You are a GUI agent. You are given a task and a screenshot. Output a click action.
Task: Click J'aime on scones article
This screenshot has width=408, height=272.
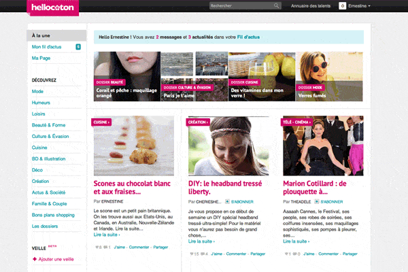[x=120, y=248]
